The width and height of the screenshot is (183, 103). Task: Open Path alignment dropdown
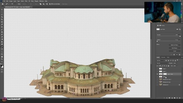coord(44,4)
